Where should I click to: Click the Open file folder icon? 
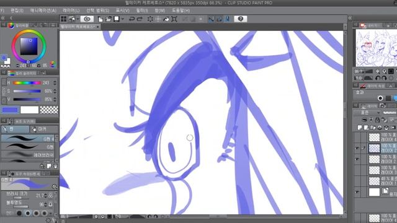pyautogui.click(x=109, y=19)
